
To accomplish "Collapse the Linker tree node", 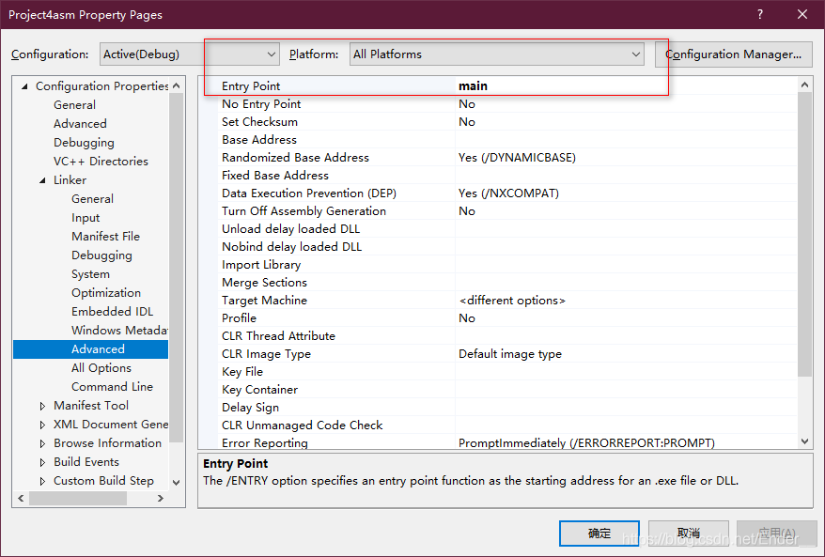I will click(x=42, y=180).
